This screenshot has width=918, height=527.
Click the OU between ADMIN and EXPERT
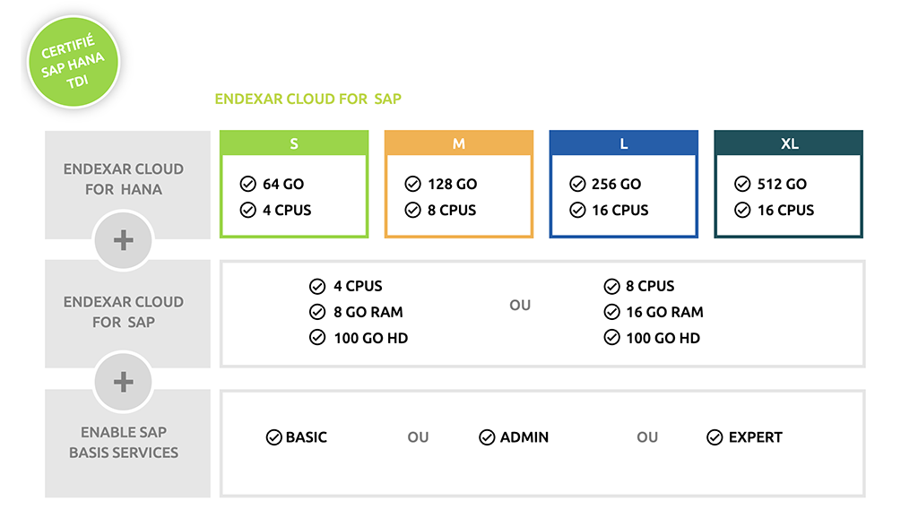(647, 437)
